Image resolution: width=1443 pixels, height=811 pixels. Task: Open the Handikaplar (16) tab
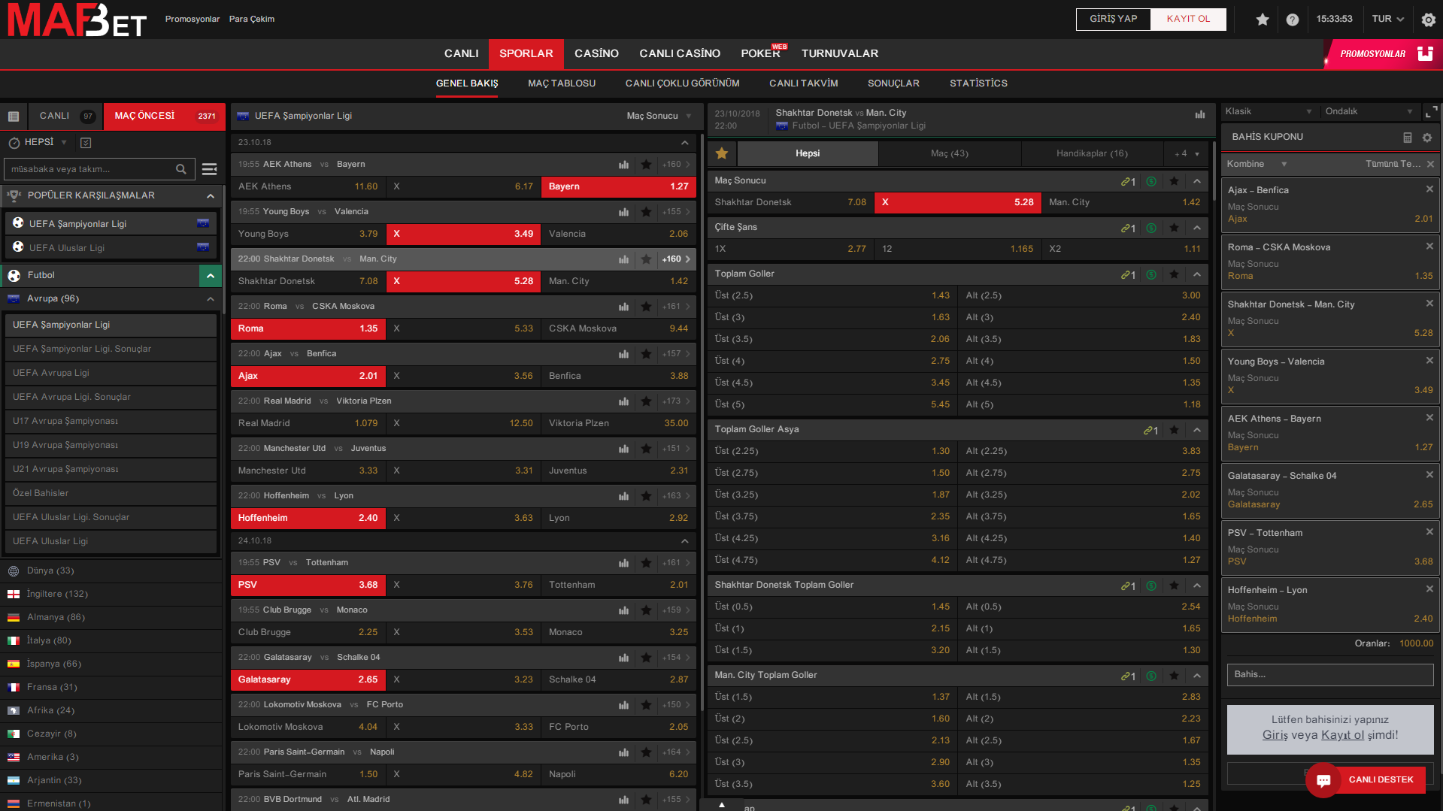1091,153
